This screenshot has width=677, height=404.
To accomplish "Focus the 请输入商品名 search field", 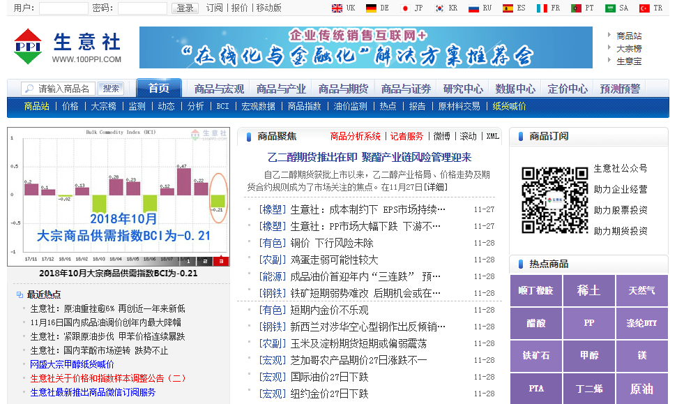I will click(59, 89).
